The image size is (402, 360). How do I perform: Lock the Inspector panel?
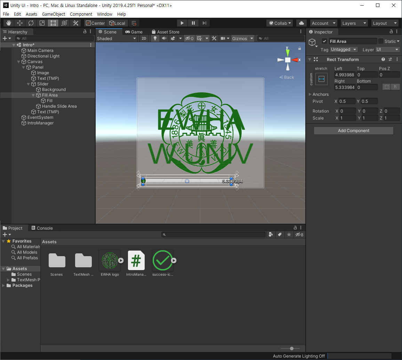[x=391, y=32]
